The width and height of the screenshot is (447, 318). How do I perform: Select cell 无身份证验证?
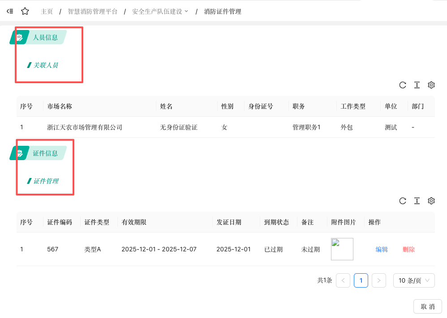[179, 127]
